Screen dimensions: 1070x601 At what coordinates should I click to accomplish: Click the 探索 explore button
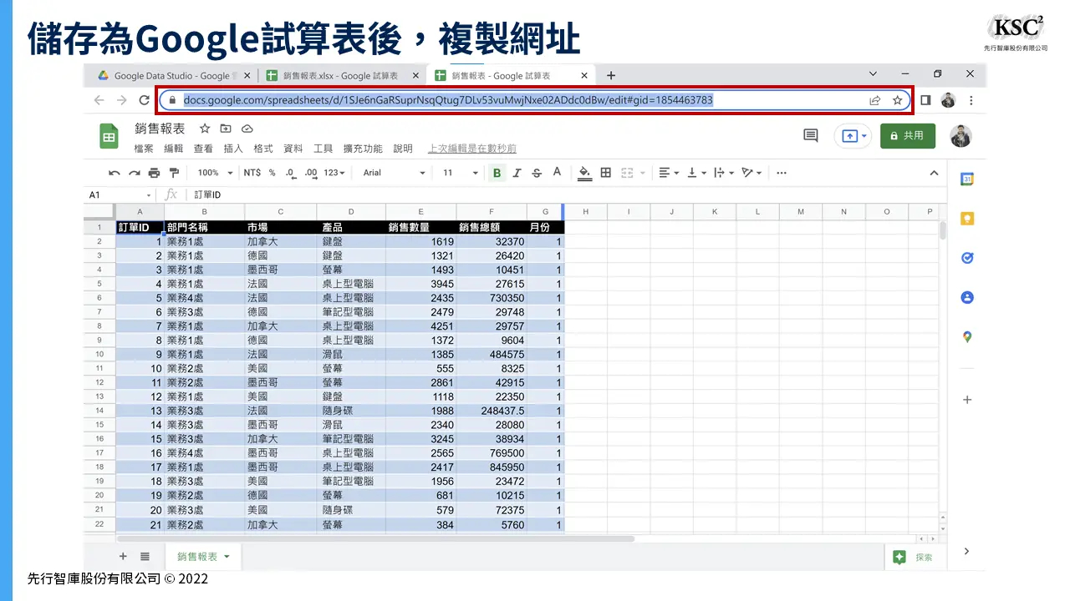913,557
